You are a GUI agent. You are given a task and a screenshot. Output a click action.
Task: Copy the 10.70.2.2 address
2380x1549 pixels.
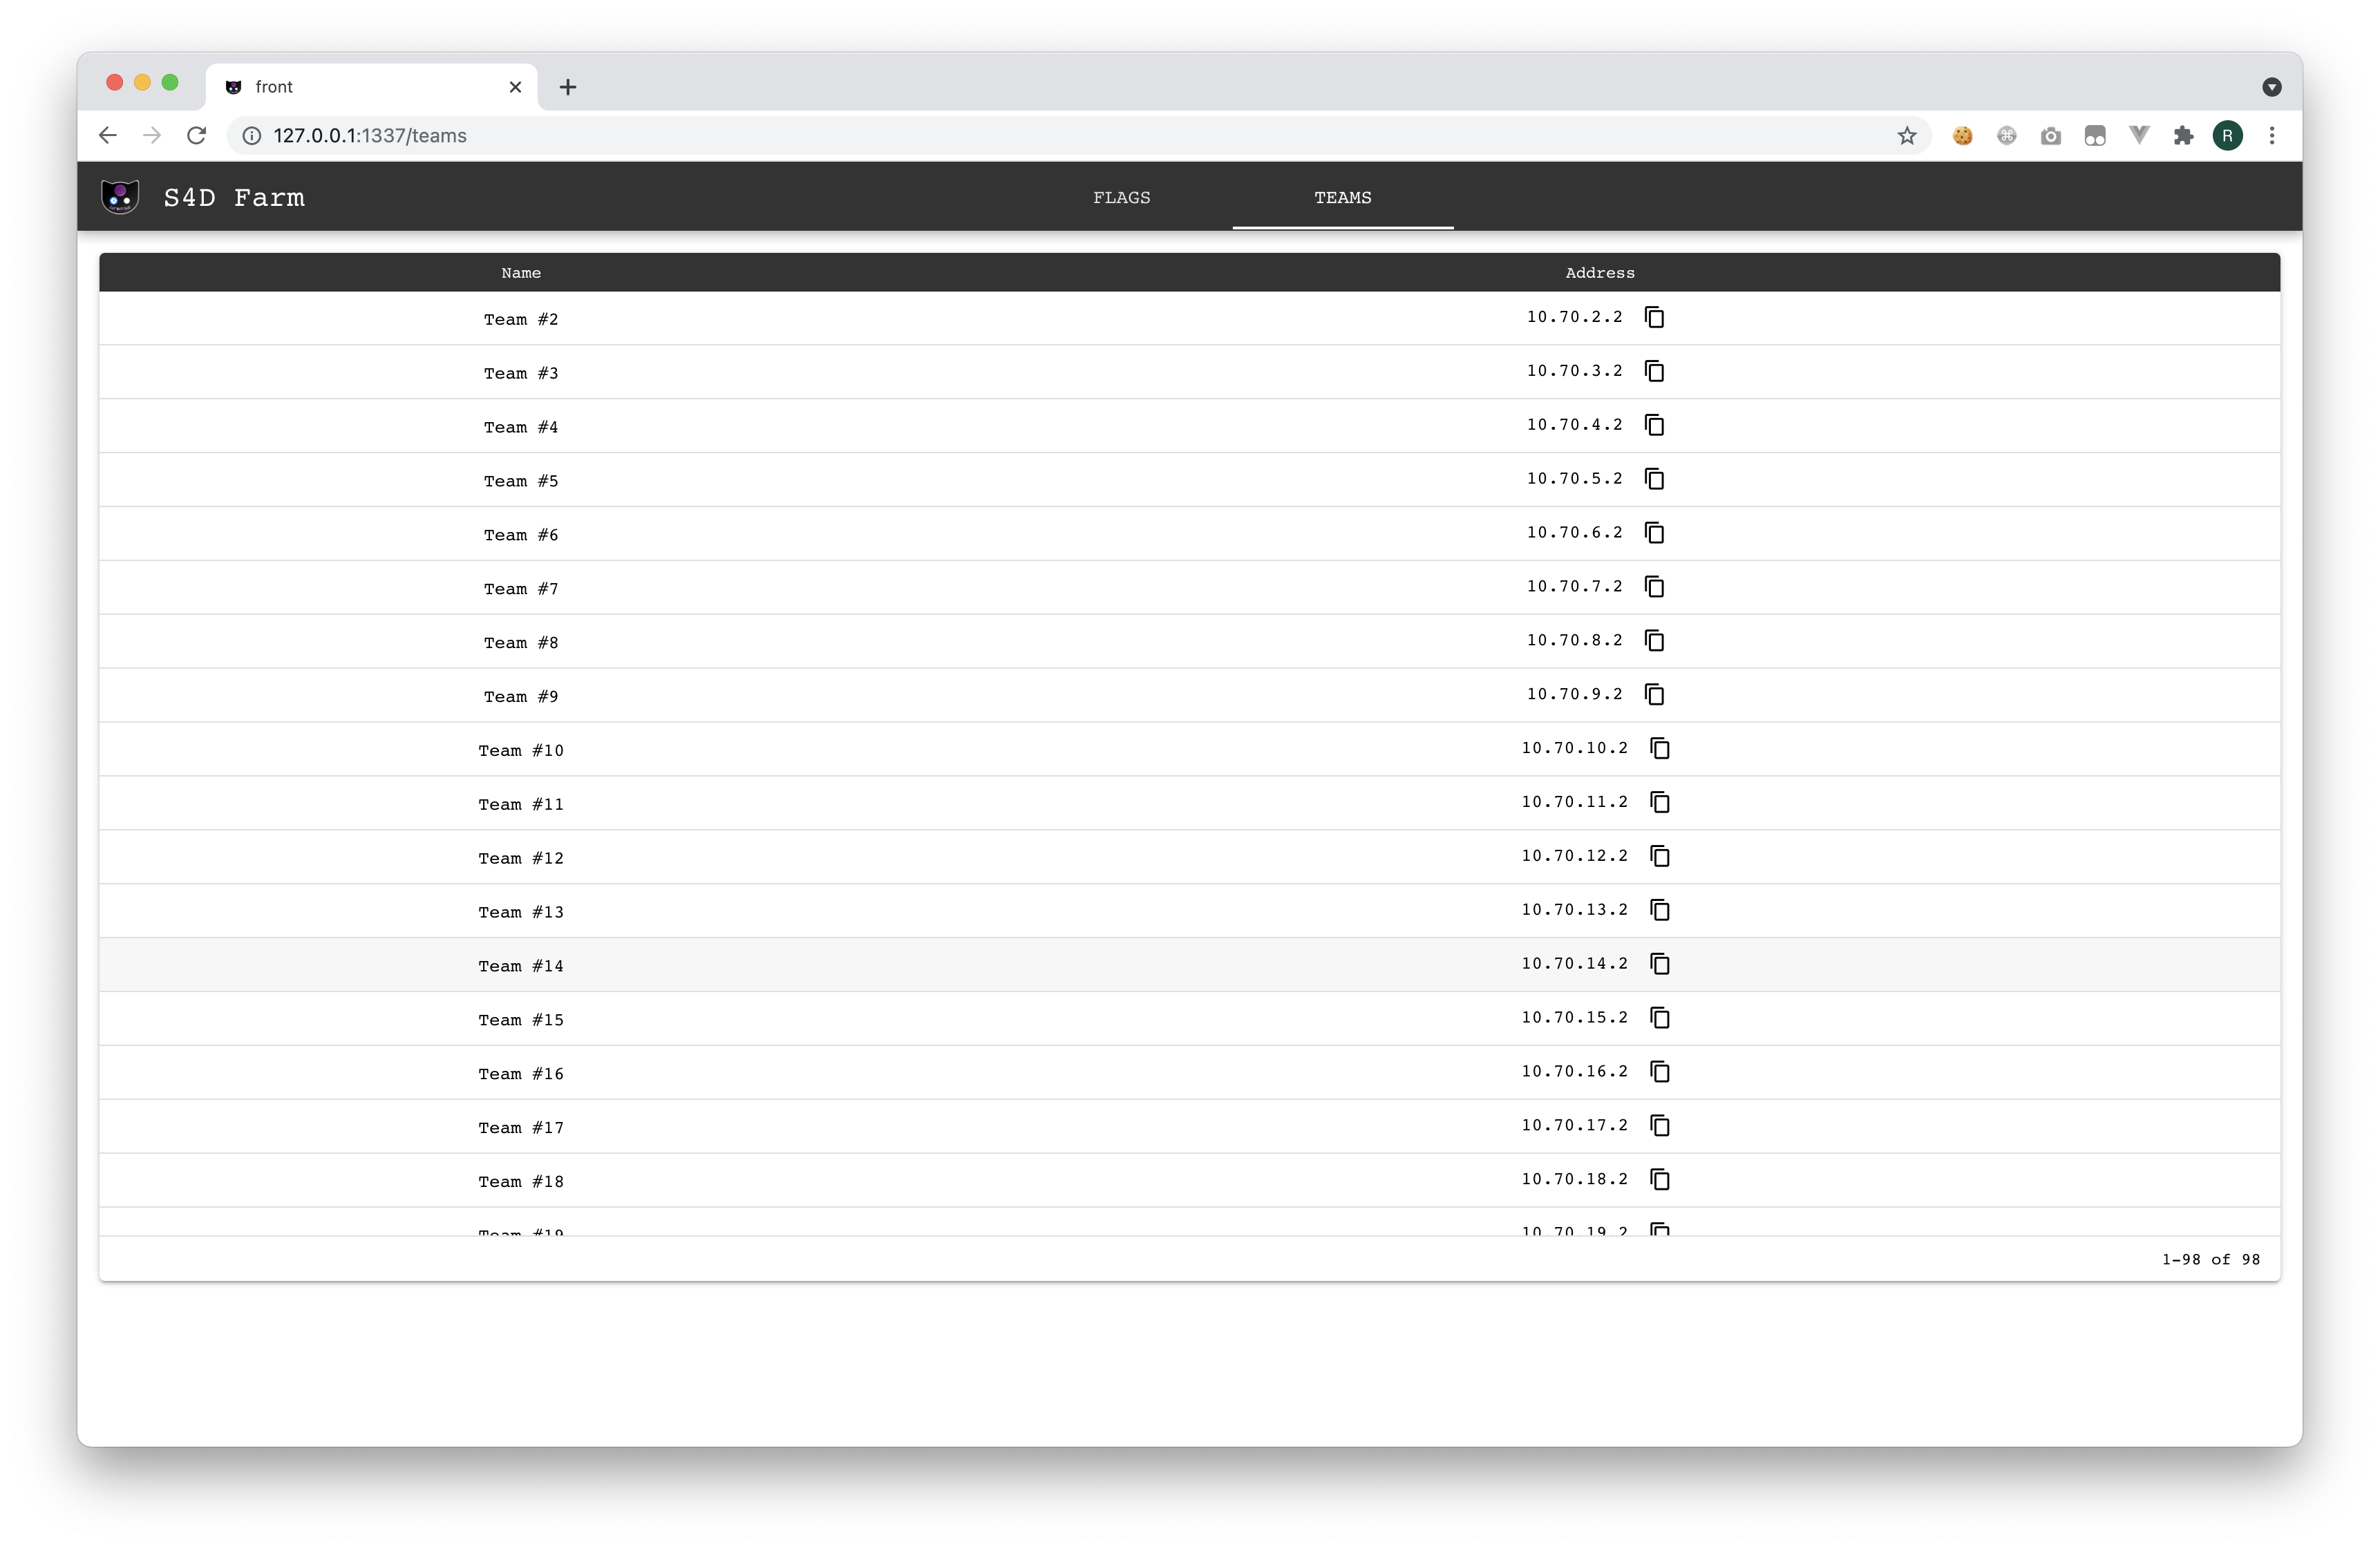click(x=1654, y=318)
